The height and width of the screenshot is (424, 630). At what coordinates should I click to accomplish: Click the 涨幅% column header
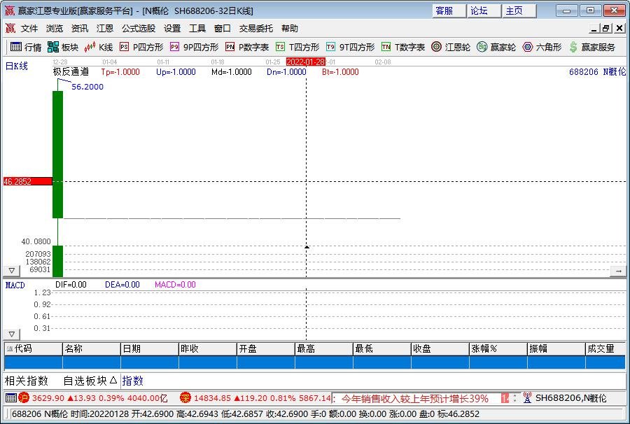tap(498, 349)
